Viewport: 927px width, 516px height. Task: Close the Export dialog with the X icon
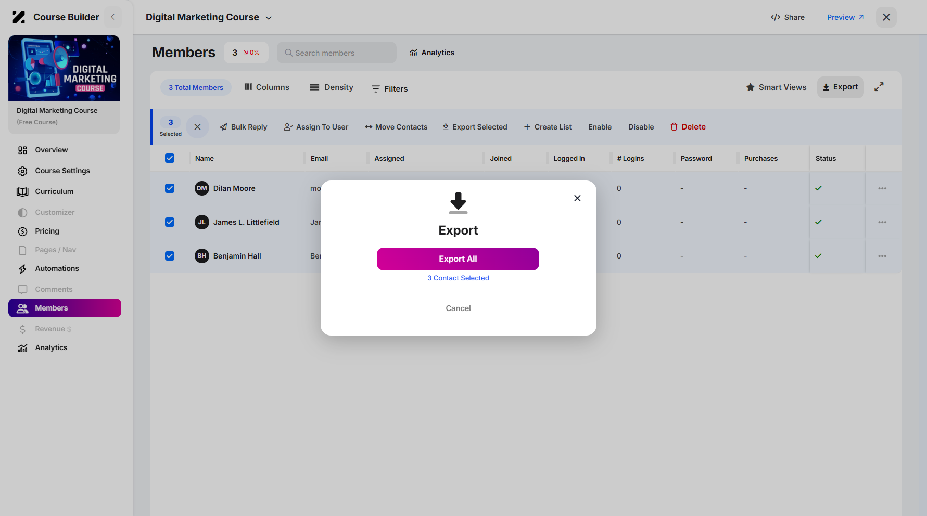[577, 198]
